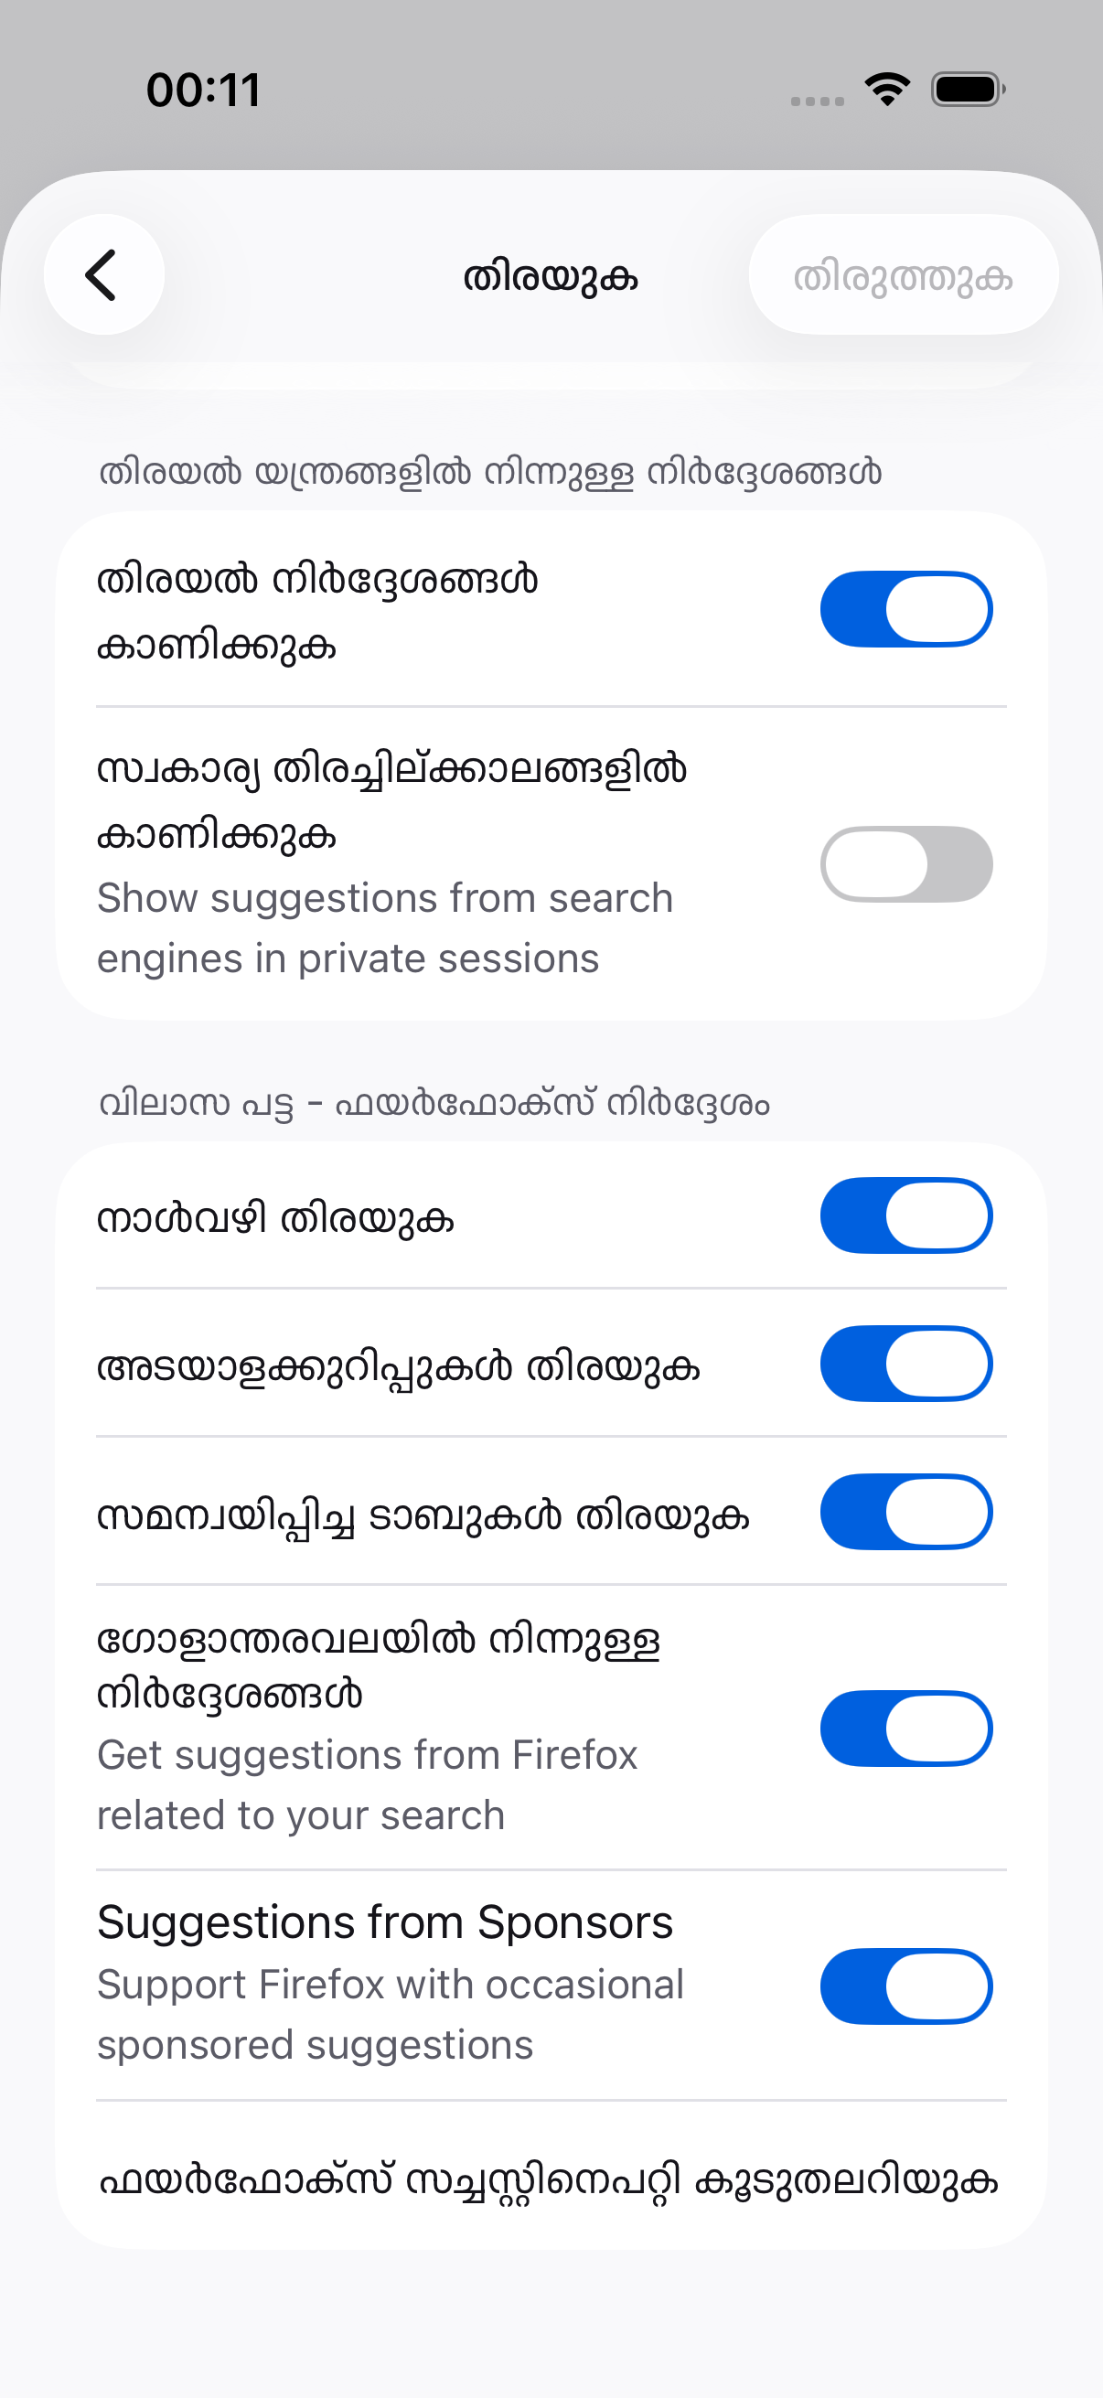The width and height of the screenshot is (1103, 2398).
Task: Tap the cellular signal dots
Action: point(817,101)
